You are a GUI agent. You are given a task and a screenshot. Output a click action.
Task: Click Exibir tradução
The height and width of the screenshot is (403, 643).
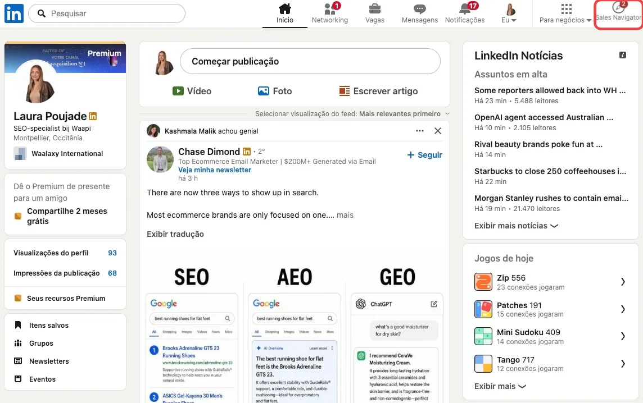[175, 234]
